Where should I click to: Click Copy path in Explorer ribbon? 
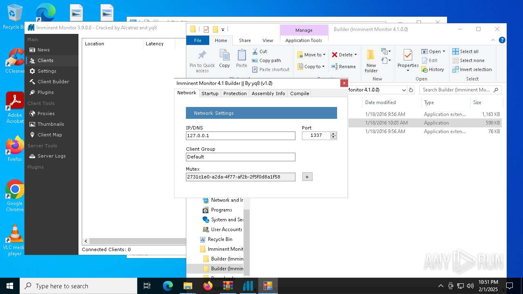click(x=266, y=60)
